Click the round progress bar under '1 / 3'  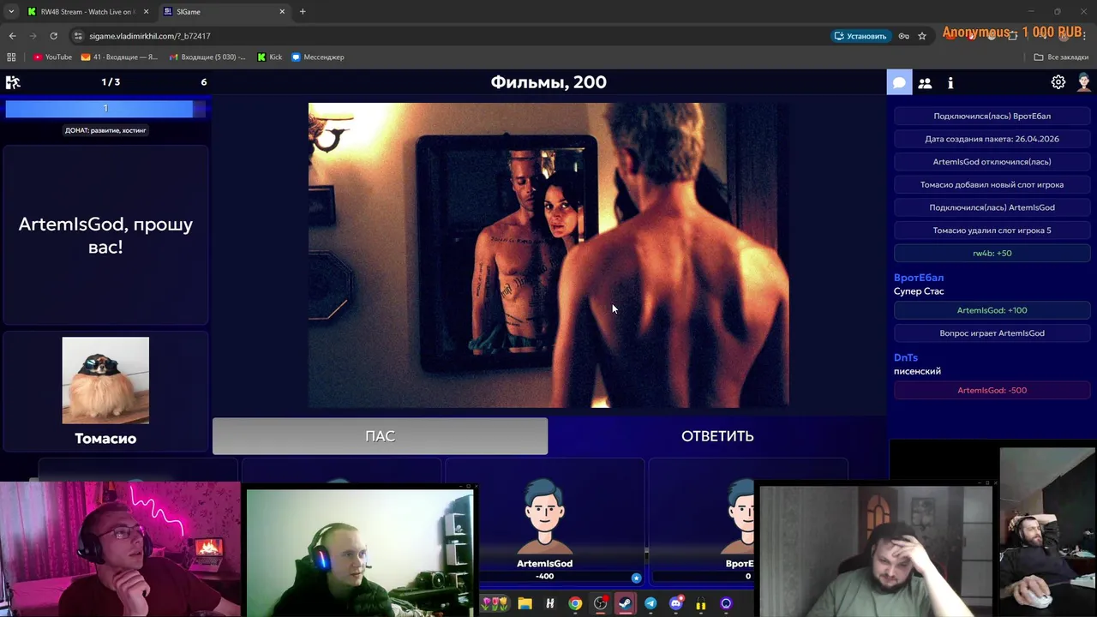pos(105,108)
